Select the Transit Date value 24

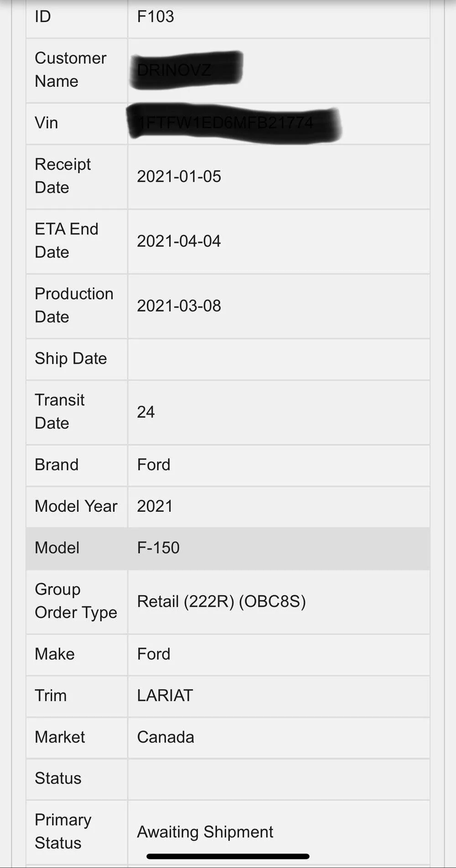point(146,412)
